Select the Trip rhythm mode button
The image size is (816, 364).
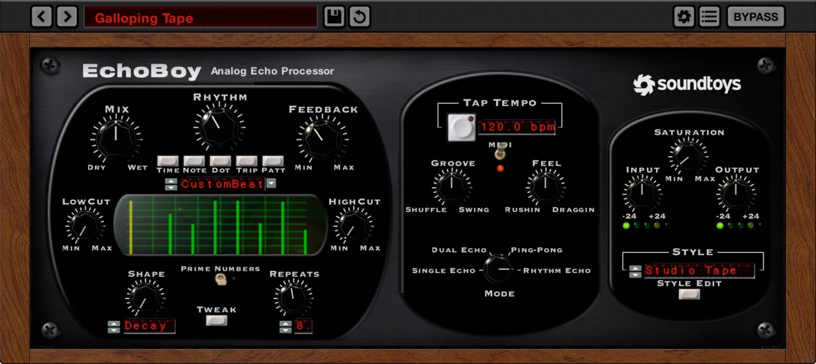[x=246, y=161]
